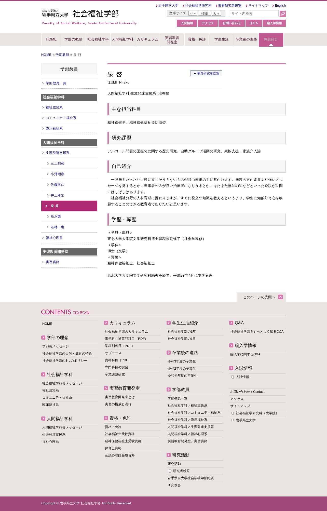Click document icon beside 岩手県立大学 footer link
Viewport: 327px width, 511px height.
(233, 420)
